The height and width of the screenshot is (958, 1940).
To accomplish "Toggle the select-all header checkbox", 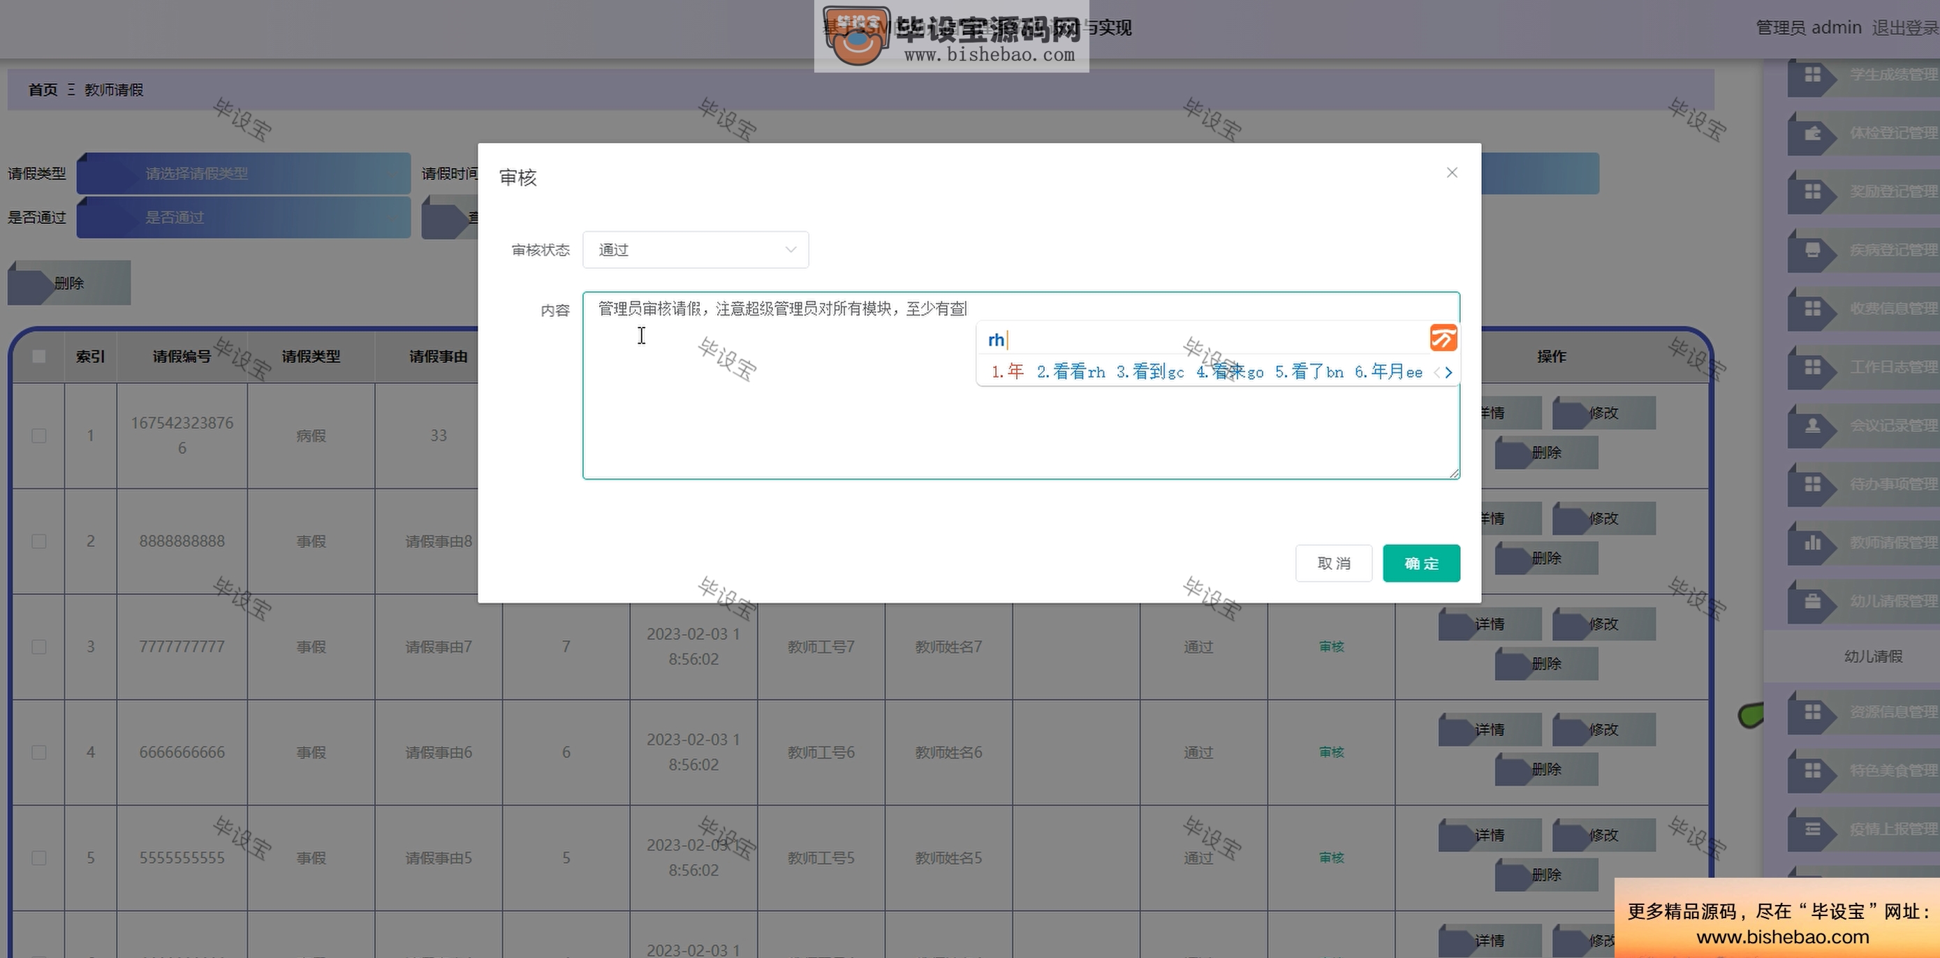I will (x=39, y=356).
